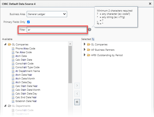154x117 pixels.
Task: Click the Available list scroll-up arrow
Action: tap(70, 44)
